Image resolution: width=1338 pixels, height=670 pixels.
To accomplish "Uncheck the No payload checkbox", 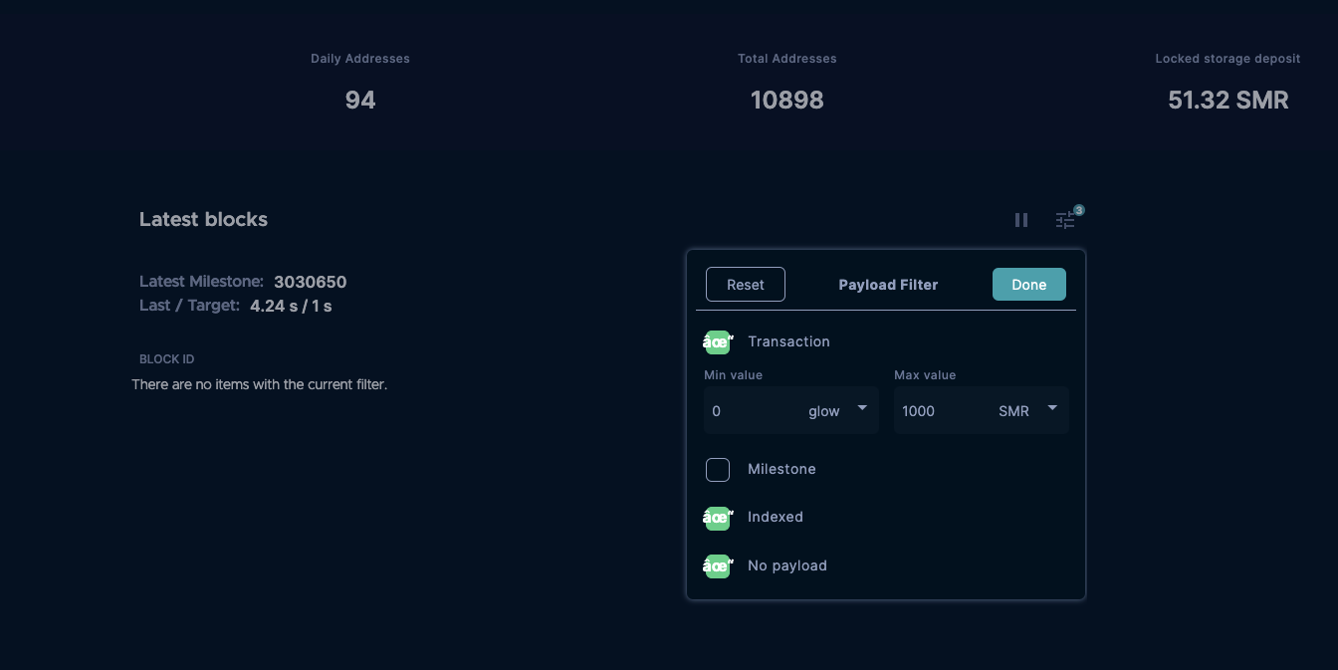I will click(x=718, y=566).
